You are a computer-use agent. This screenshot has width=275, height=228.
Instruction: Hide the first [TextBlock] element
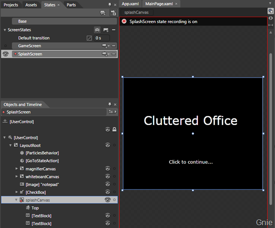108,216
